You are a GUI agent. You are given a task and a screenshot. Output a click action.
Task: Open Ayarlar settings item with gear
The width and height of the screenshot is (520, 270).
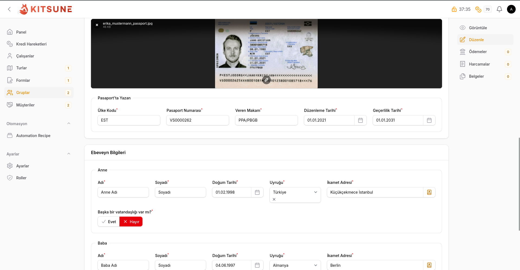point(39,166)
